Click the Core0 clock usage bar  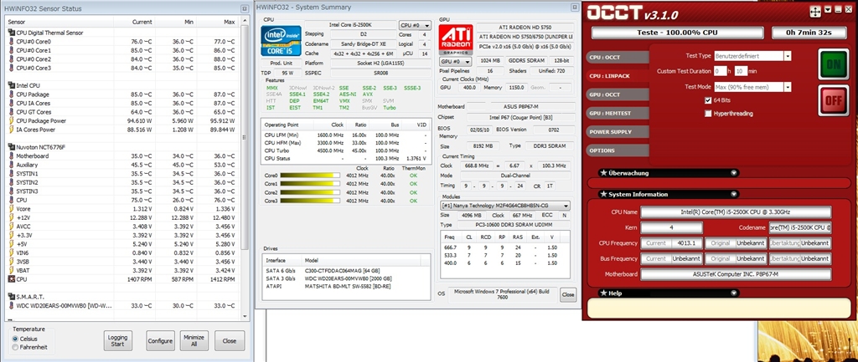click(310, 176)
